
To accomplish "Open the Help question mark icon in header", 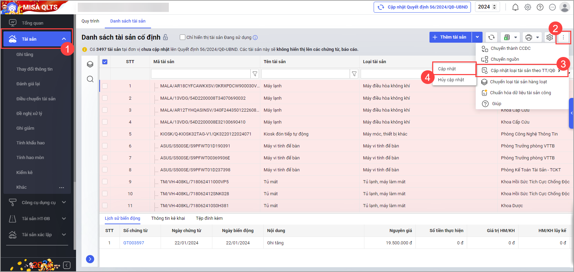I will tap(540, 7).
